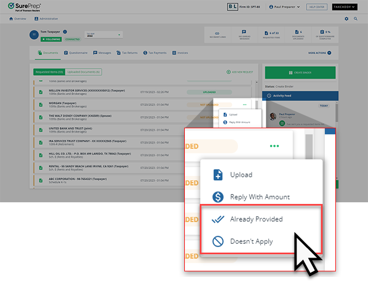The width and height of the screenshot is (368, 283).
Task: Click the up arrow of the requested items scrollbar
Action: tap(257, 82)
